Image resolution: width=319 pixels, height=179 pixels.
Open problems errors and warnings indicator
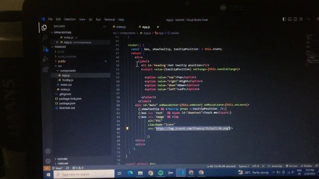pyautogui.click(x=78, y=168)
